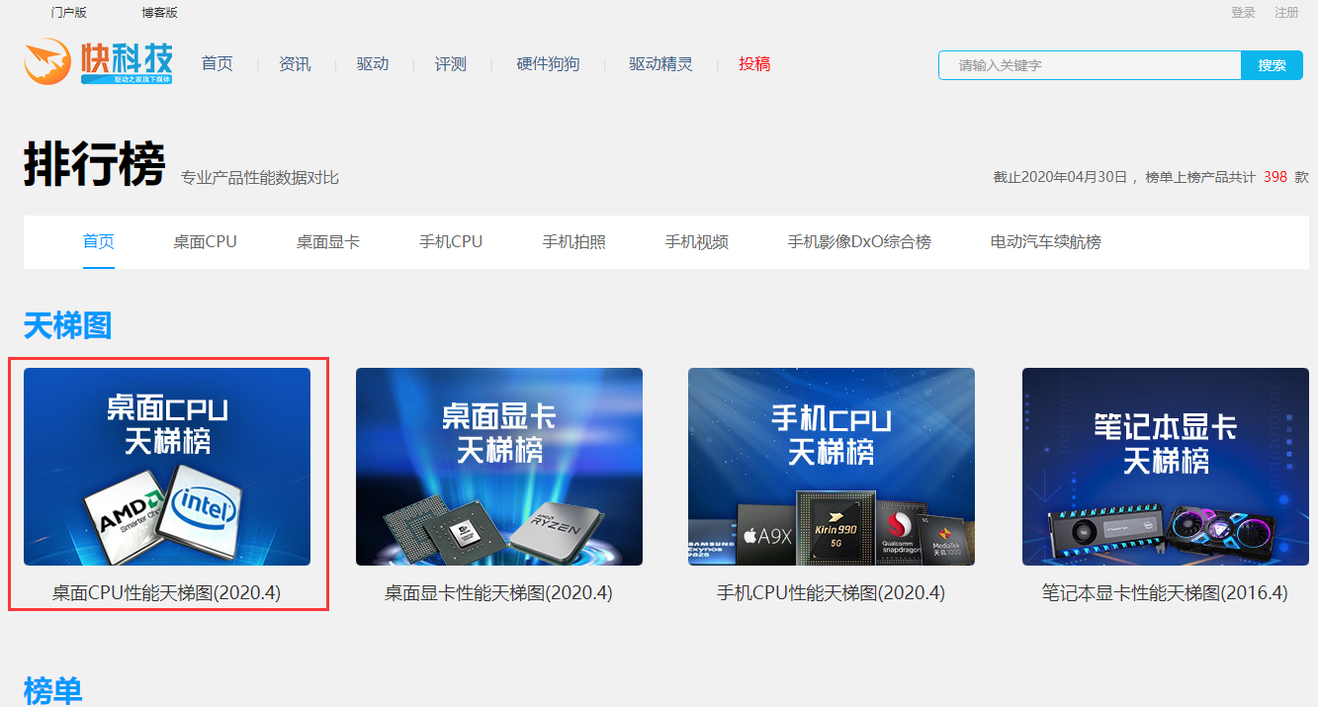
Task: Switch to 博客版 site version
Action: pyautogui.click(x=159, y=13)
